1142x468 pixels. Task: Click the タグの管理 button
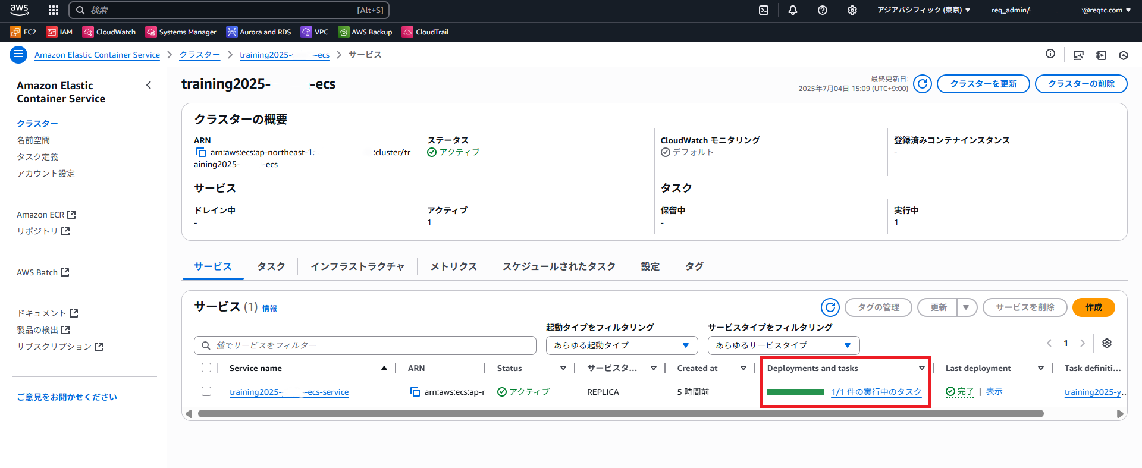(879, 307)
